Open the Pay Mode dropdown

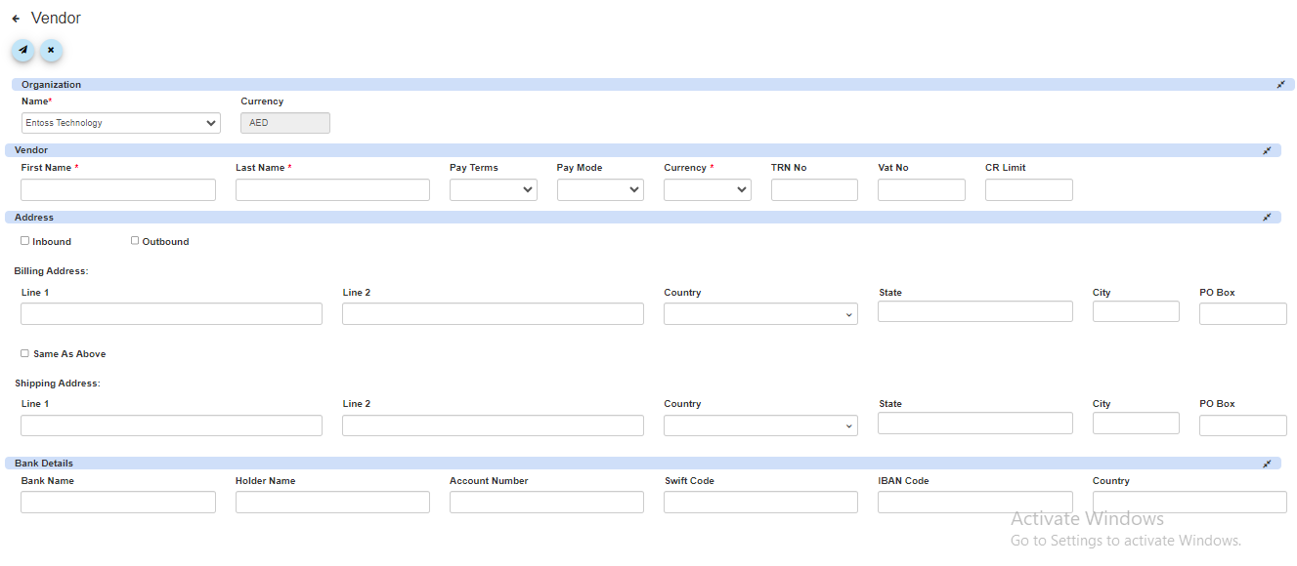tap(599, 190)
